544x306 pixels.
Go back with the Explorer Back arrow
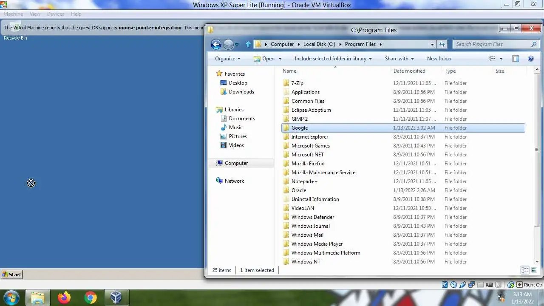click(216, 44)
